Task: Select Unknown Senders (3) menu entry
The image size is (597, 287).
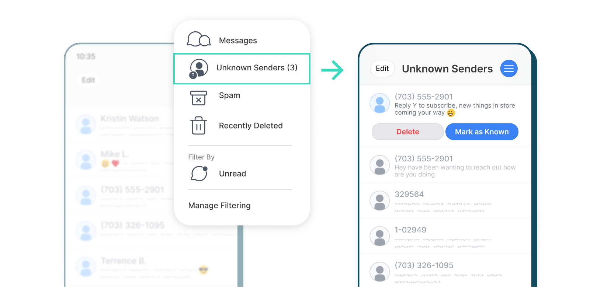Action: pos(257,68)
